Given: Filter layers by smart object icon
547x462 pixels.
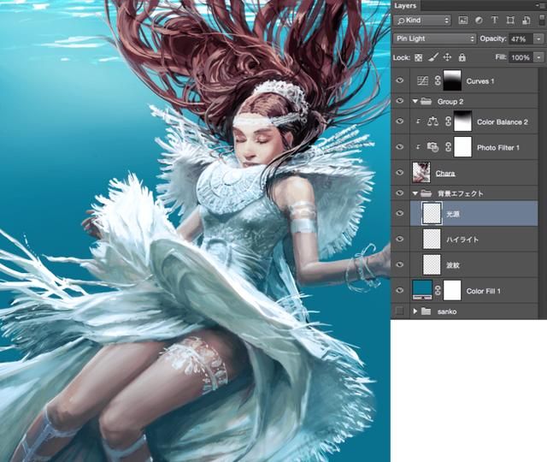Looking at the screenshot, I should pos(526,21).
